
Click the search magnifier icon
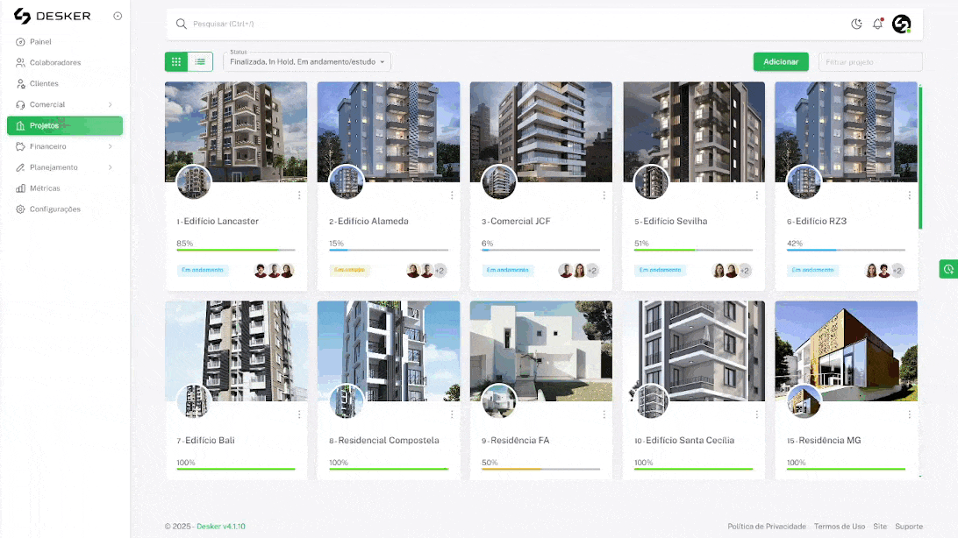click(x=181, y=24)
